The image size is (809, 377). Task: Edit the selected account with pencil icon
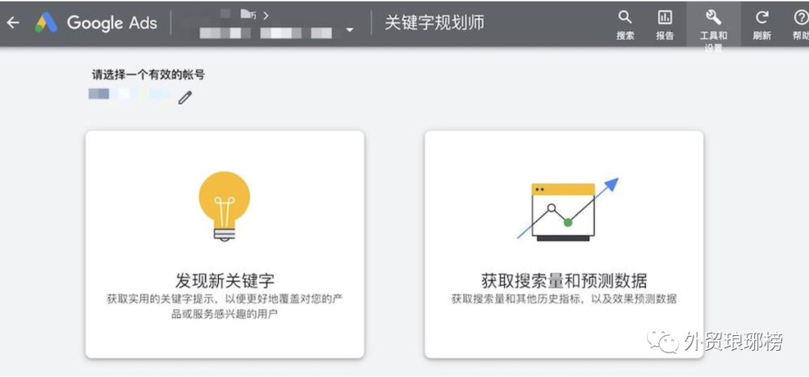[x=185, y=97]
